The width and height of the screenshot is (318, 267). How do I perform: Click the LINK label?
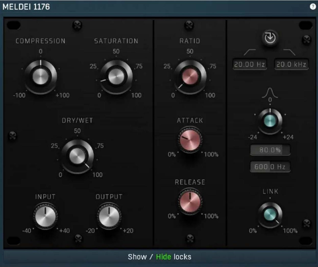click(270, 191)
